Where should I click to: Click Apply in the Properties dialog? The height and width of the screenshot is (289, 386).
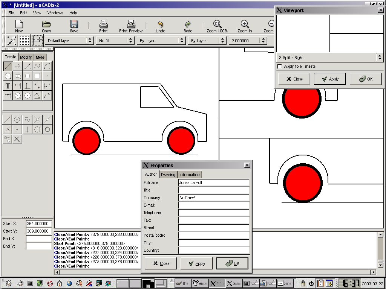(x=196, y=263)
